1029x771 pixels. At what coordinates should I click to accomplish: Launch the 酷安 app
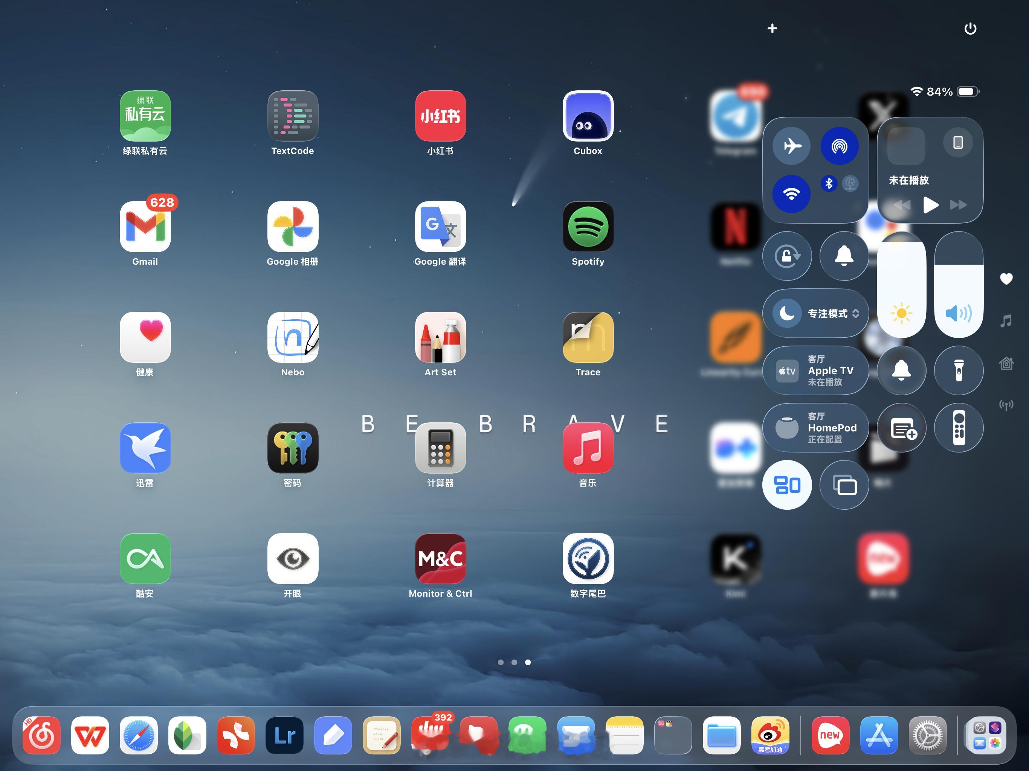tap(145, 559)
